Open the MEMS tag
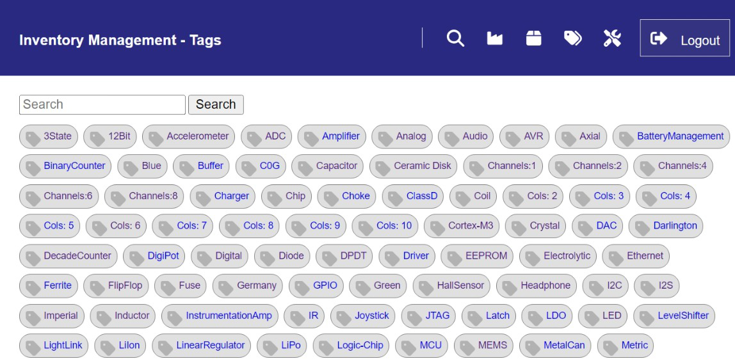Screen dimensions: 735x361 pos(484,346)
